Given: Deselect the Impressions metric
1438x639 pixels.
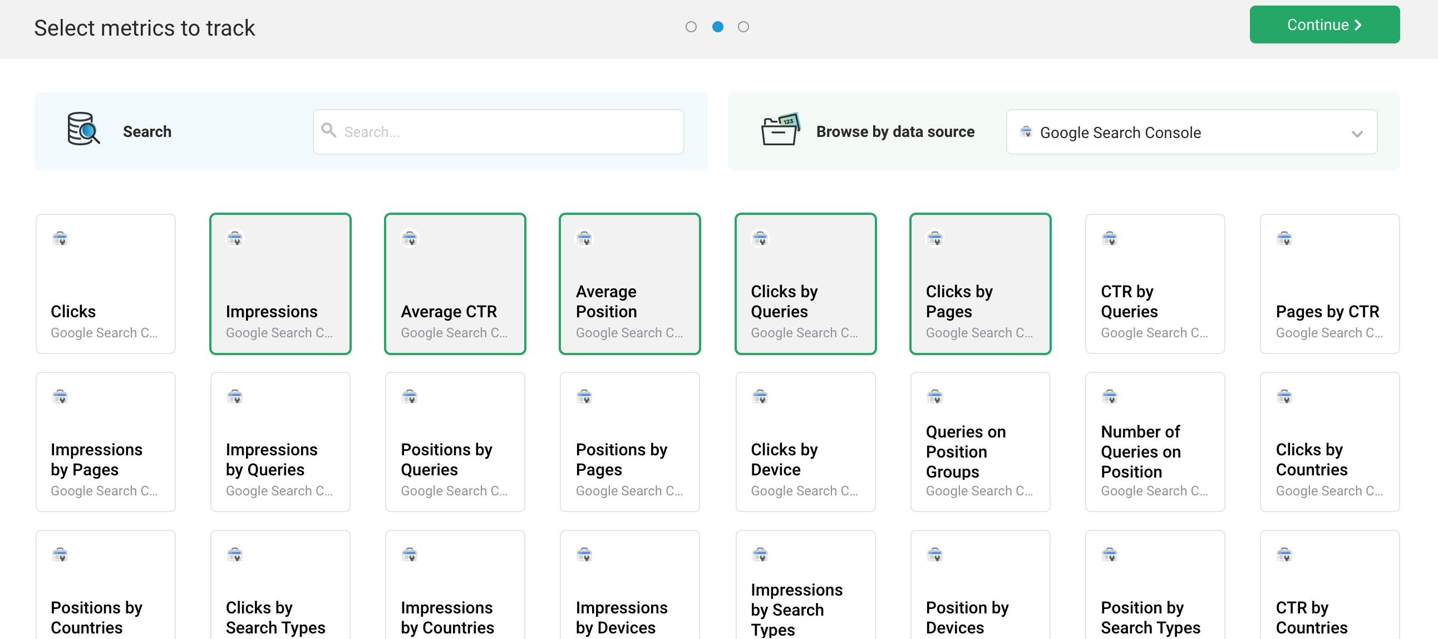Looking at the screenshot, I should pyautogui.click(x=280, y=284).
